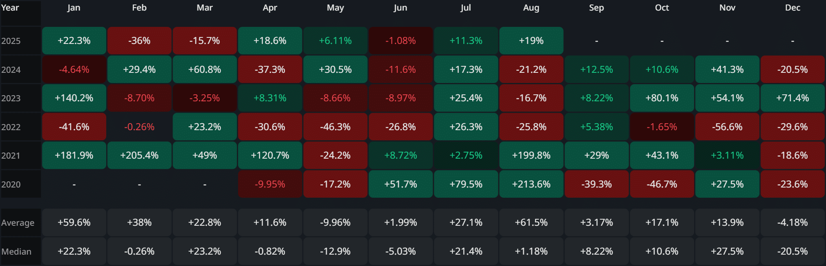
Task: Click the +213.6% August 2020 cell
Action: (x=531, y=184)
